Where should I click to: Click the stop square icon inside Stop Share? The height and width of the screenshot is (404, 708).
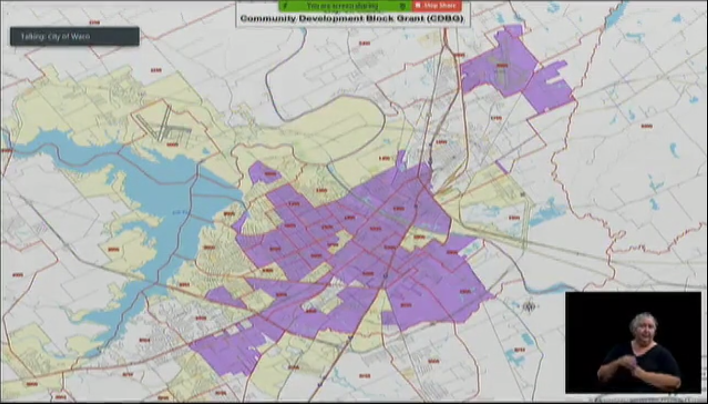419,6
